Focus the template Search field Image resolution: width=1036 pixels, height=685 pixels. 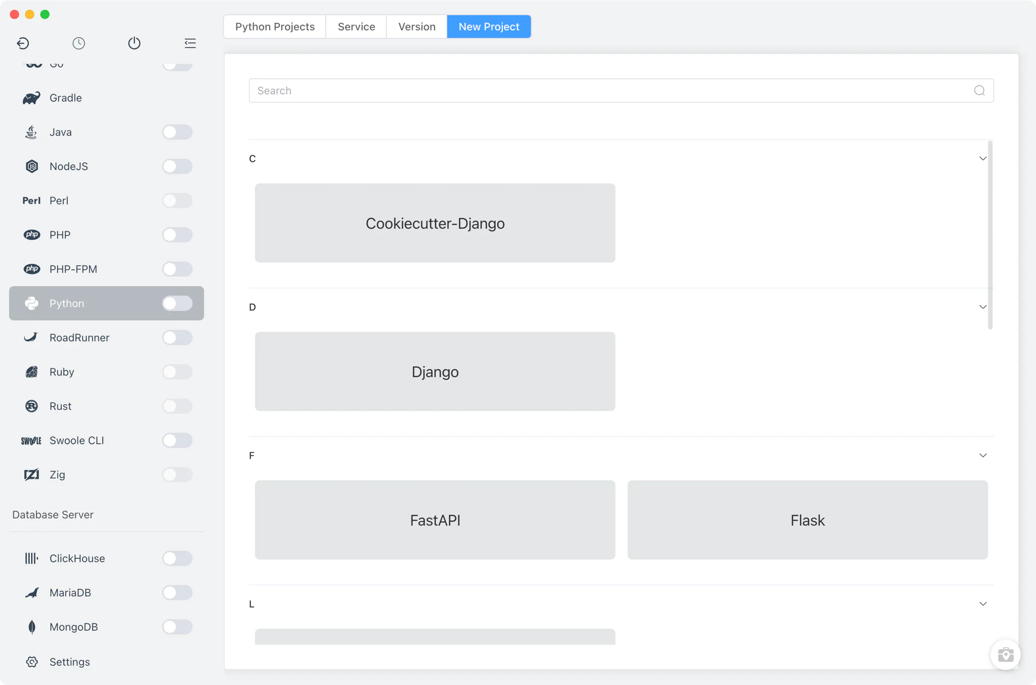click(621, 91)
